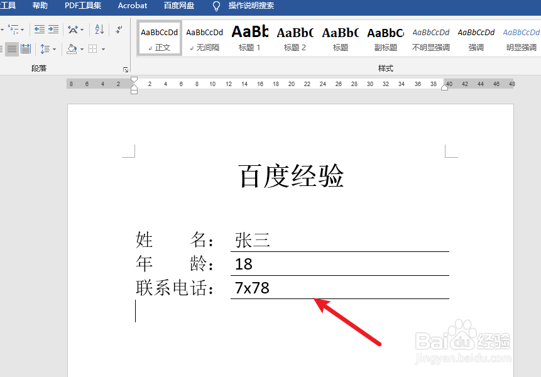
Task: Click the 姓 名 label
Action: point(175,240)
